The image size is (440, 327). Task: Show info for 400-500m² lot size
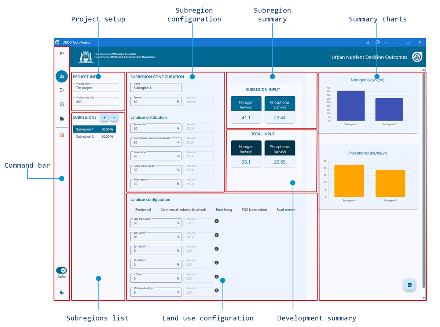[x=217, y=235]
